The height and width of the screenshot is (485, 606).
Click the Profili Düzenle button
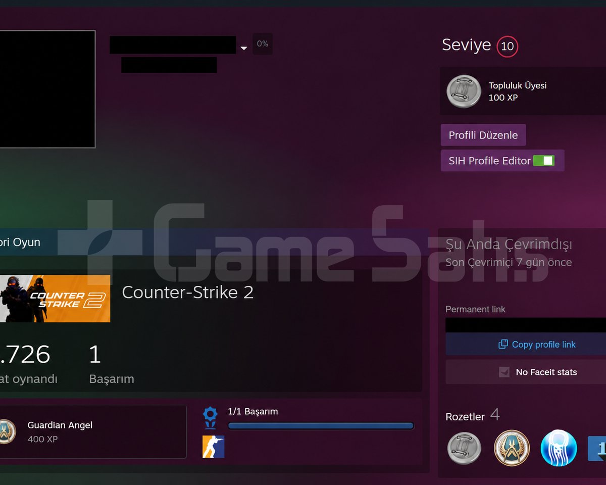[483, 135]
